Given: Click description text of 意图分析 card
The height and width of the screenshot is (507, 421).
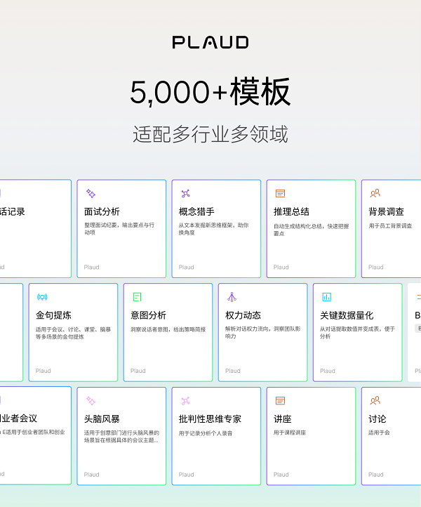Looking at the screenshot, I should coord(168,329).
